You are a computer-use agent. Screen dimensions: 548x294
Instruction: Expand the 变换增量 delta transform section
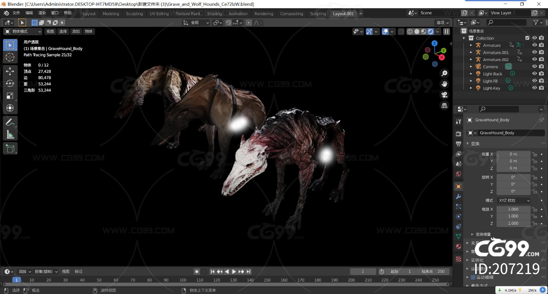pyautogui.click(x=472, y=234)
